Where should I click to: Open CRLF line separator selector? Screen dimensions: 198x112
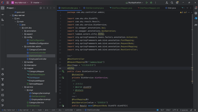(x=168, y=110)
